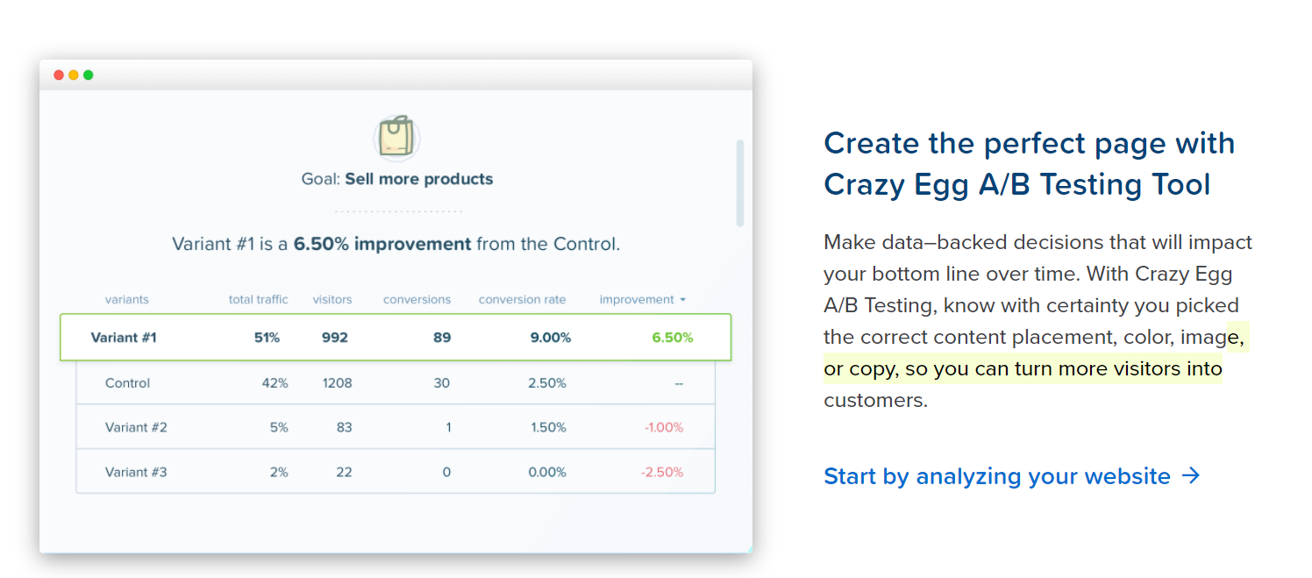Click the yellow minimize window dot
Image resolution: width=1312 pixels, height=578 pixels.
click(74, 75)
